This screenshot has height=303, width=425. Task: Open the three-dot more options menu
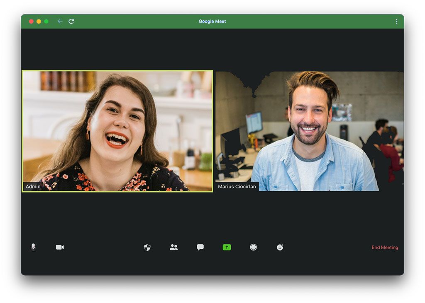point(396,22)
